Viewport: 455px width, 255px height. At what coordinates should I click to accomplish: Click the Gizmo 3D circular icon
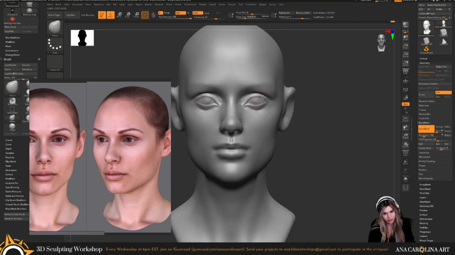pyautogui.click(x=145, y=15)
